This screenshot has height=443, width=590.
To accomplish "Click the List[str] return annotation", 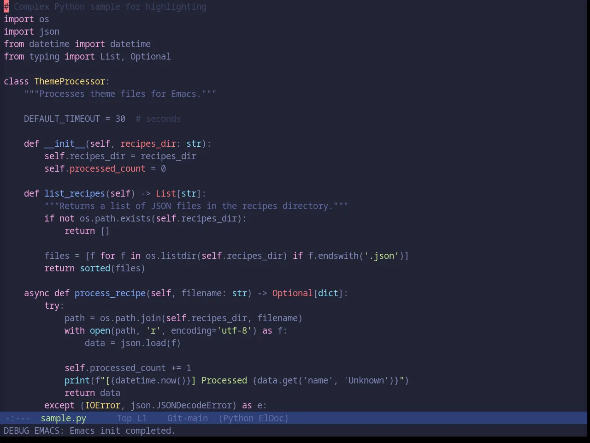I will tap(178, 193).
